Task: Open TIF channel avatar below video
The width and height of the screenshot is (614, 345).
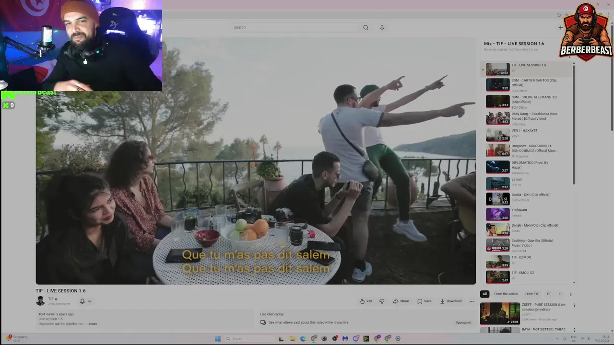Action: [40, 301]
